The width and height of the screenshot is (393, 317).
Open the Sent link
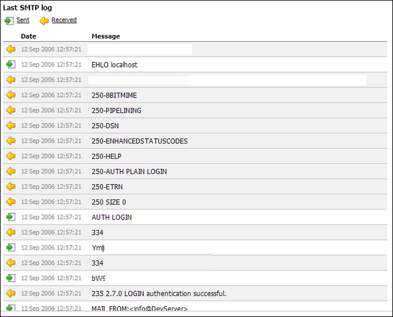point(23,20)
